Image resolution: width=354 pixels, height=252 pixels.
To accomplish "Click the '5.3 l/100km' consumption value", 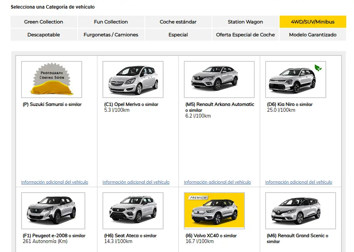I will tap(117, 110).
